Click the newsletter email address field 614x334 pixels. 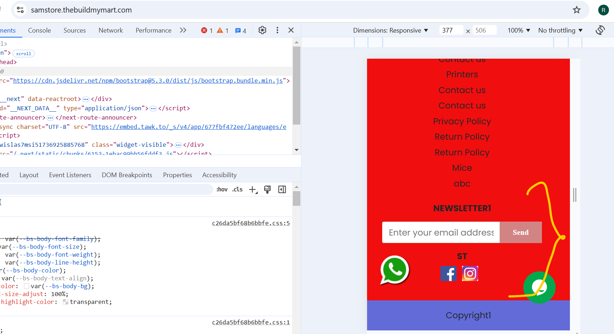pos(441,232)
